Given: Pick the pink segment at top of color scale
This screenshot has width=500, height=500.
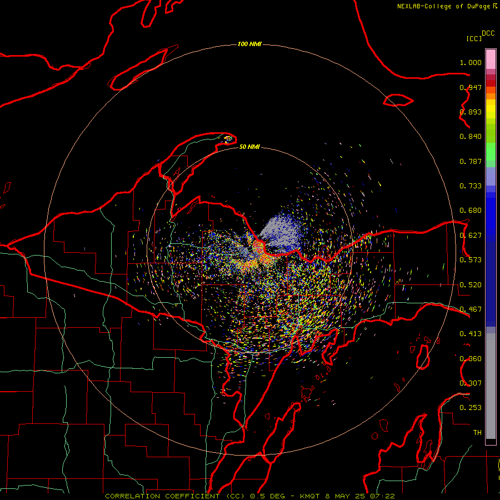Looking at the screenshot, I should [491, 59].
